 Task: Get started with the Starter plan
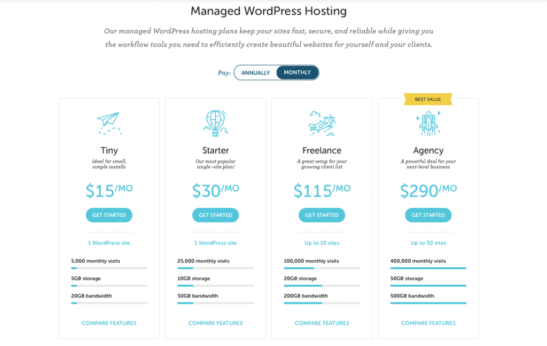(x=216, y=215)
